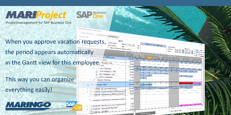Open the project chooser circle icon
This screenshot has height=115, width=231.
coord(120,41)
